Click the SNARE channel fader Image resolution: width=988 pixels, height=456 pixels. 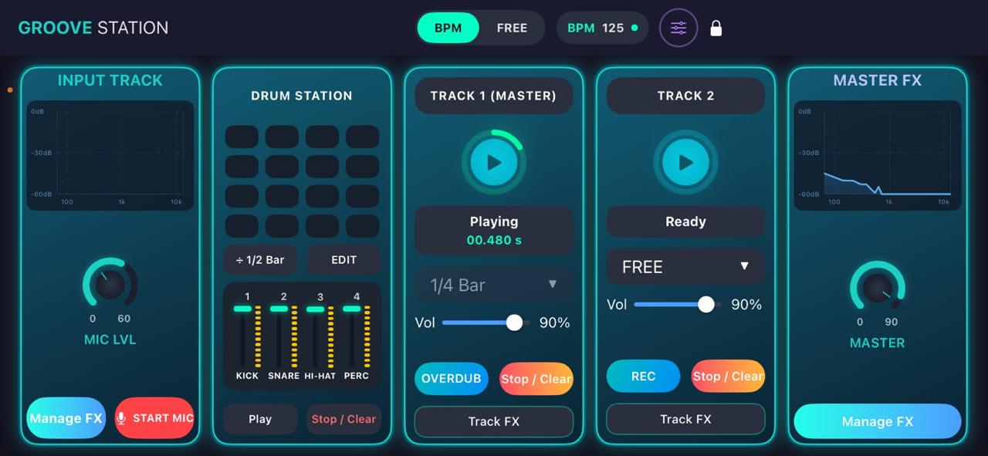(x=279, y=309)
